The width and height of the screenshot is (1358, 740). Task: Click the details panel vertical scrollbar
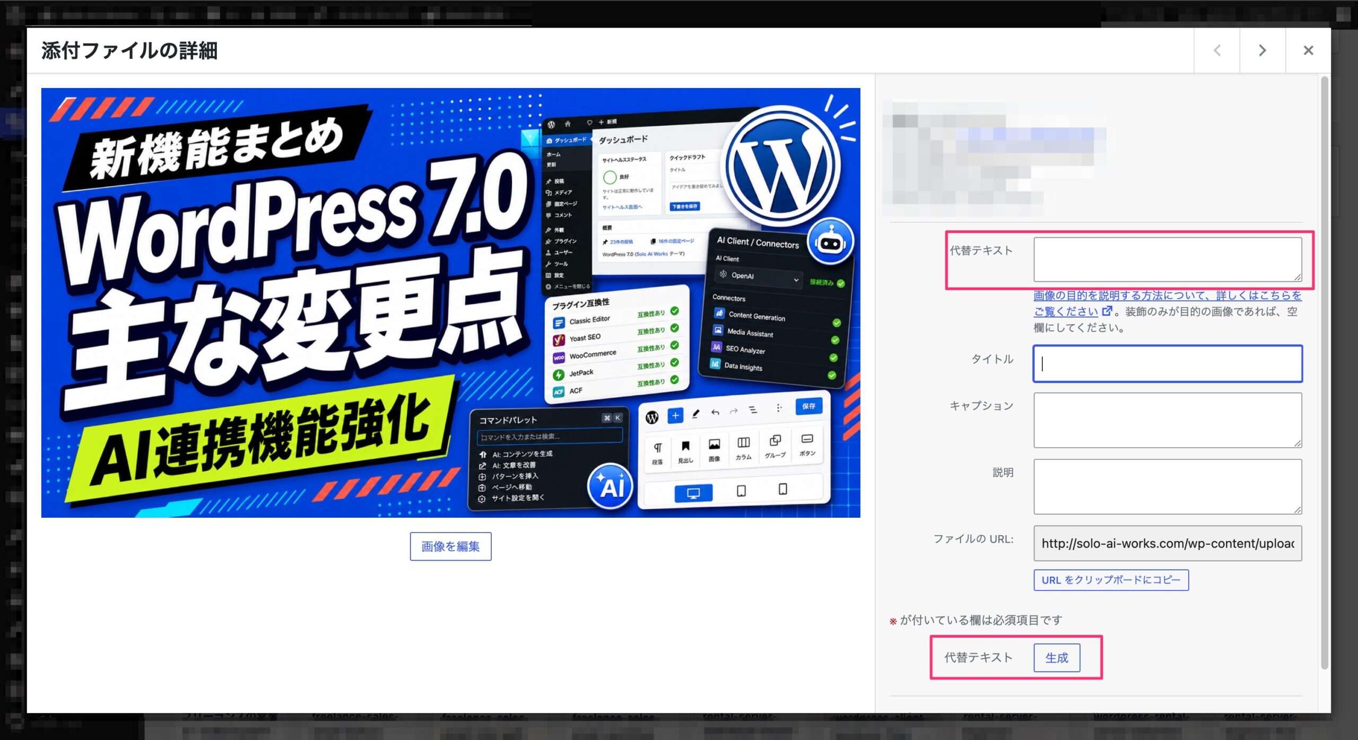click(x=1324, y=372)
